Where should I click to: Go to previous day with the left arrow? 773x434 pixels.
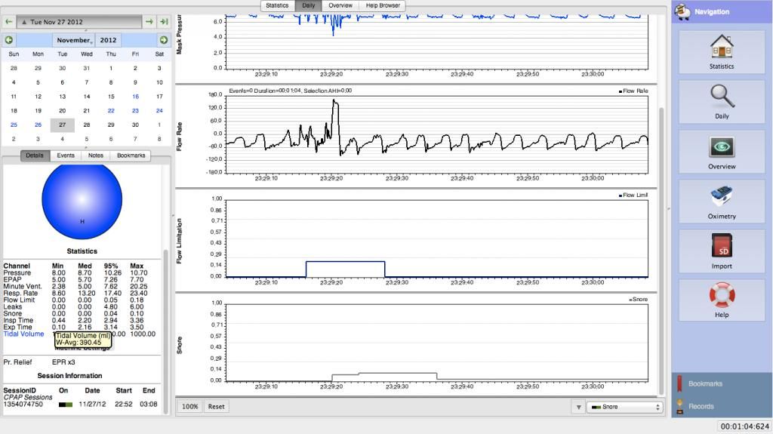tap(8, 22)
